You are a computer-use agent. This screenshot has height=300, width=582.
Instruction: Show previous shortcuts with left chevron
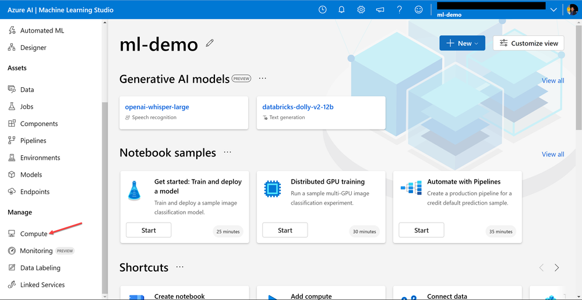click(541, 267)
